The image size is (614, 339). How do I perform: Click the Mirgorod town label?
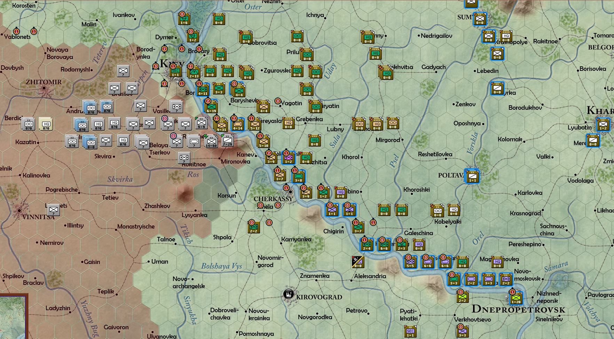[388, 140]
